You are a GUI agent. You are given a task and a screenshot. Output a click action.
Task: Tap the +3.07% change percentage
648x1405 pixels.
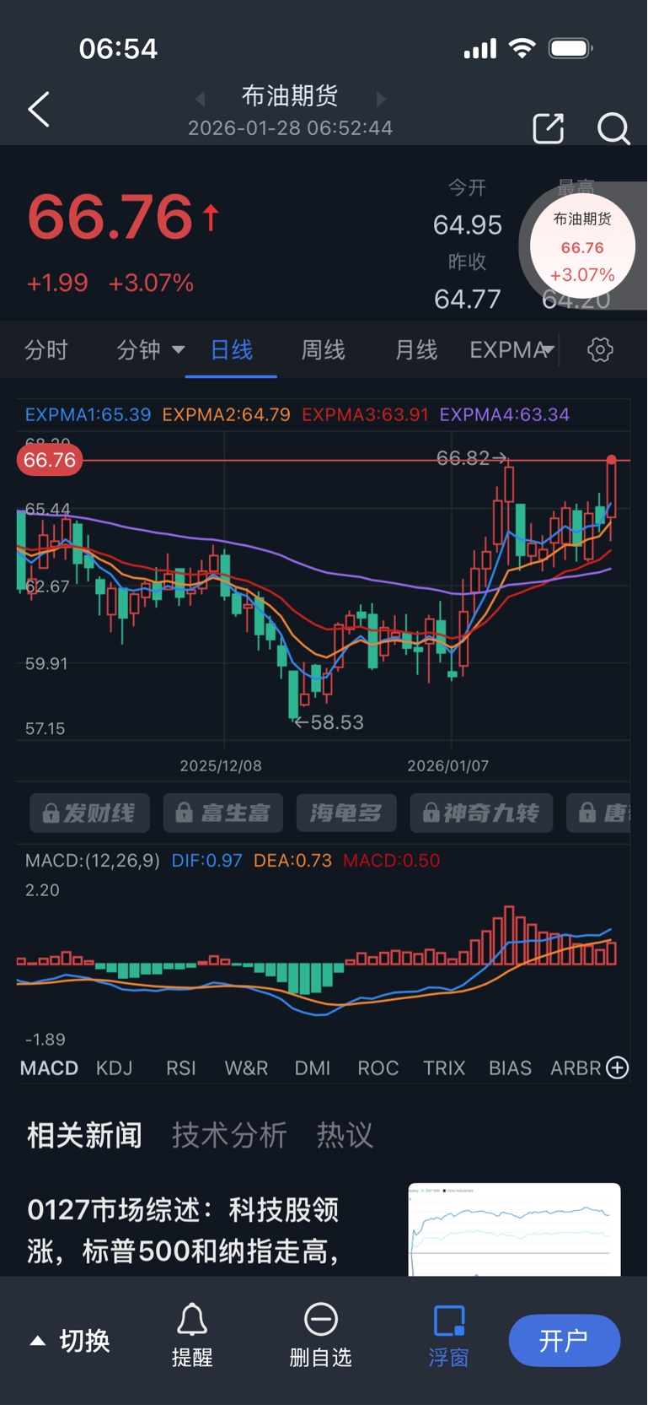click(152, 283)
